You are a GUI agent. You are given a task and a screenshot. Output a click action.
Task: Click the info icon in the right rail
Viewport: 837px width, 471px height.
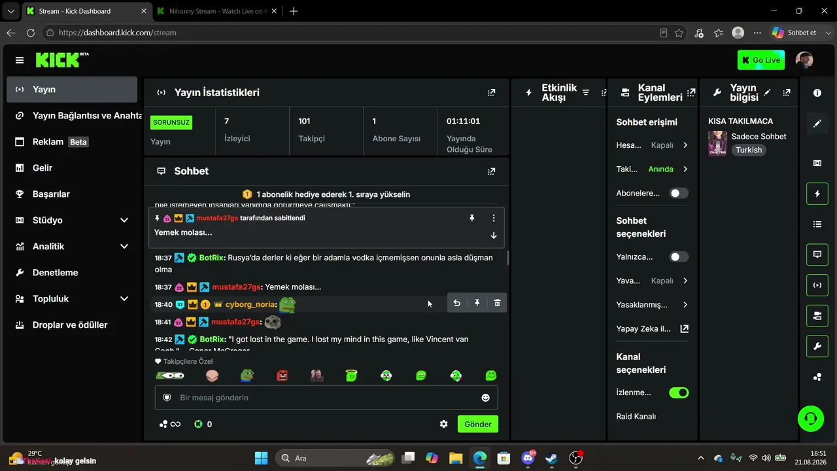pyautogui.click(x=817, y=93)
